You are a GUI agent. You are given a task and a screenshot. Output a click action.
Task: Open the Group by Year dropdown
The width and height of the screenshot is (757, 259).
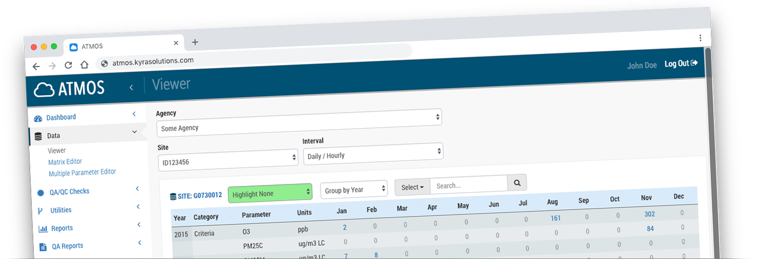354,190
